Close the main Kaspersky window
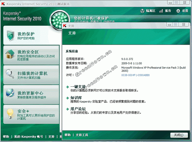Viewport: 192px width, 142px height. 185,3
